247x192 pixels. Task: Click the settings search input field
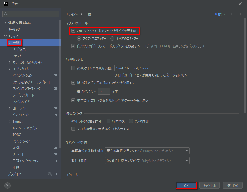31,14
